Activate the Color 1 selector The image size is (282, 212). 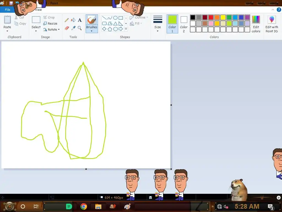[x=172, y=24]
